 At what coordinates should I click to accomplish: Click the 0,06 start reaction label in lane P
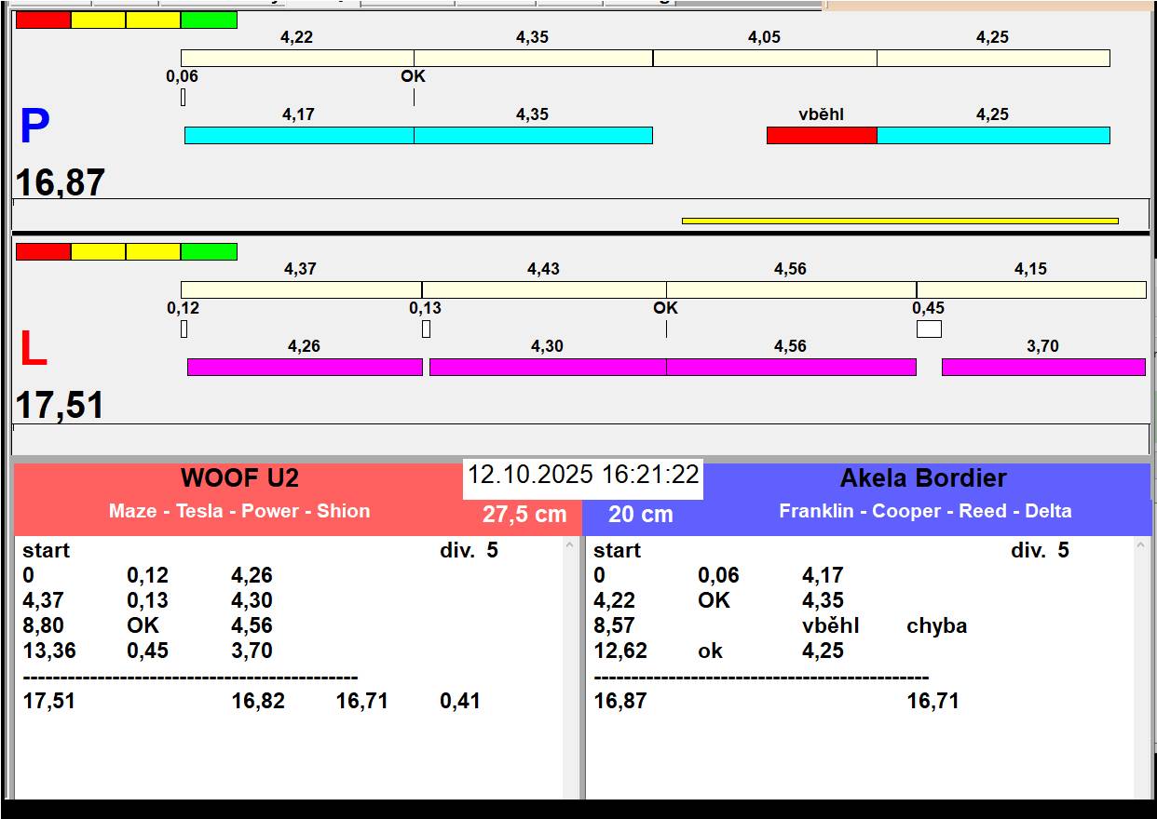click(183, 76)
